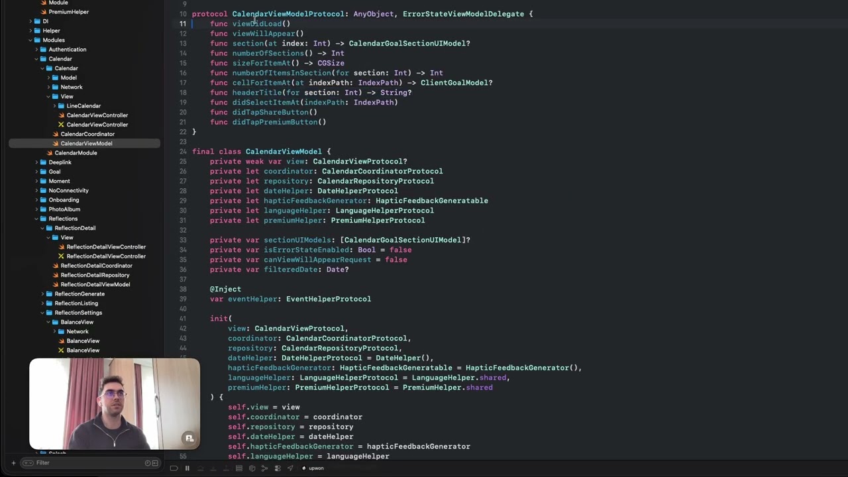The image size is (848, 477).
Task: Click the Simulate Location arrow icon
Action: [290, 468]
